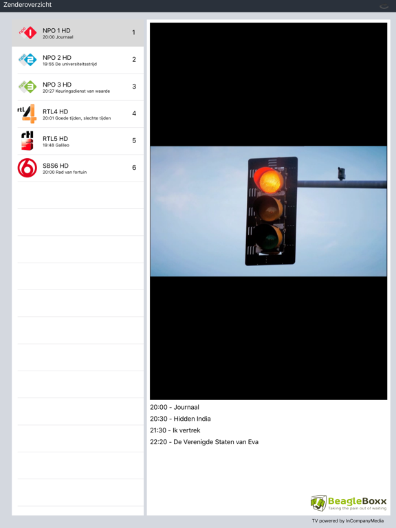
Task: Click channel number 5
Action: pyautogui.click(x=134, y=140)
